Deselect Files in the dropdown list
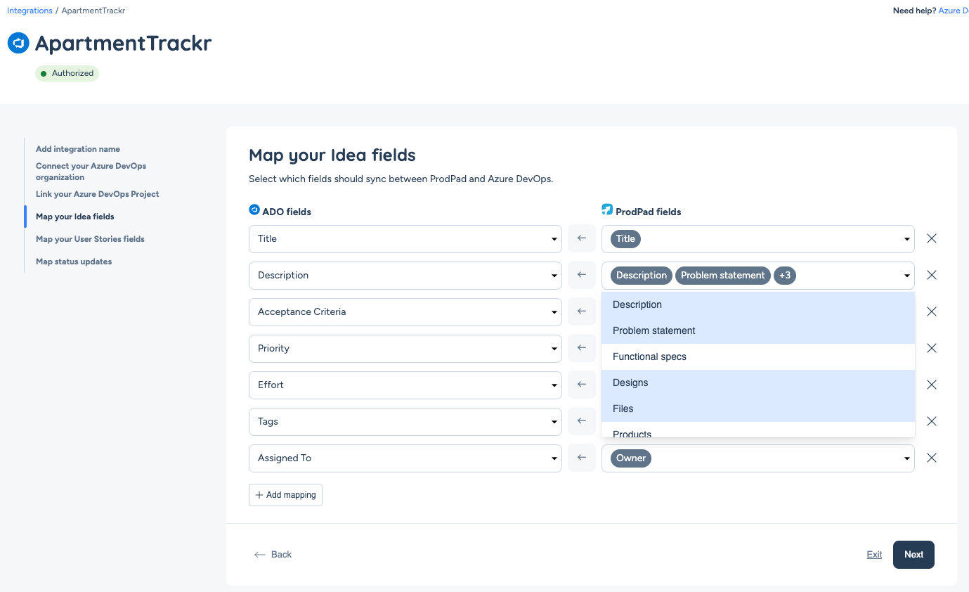Screen dimensions: 969x592 tap(758, 408)
